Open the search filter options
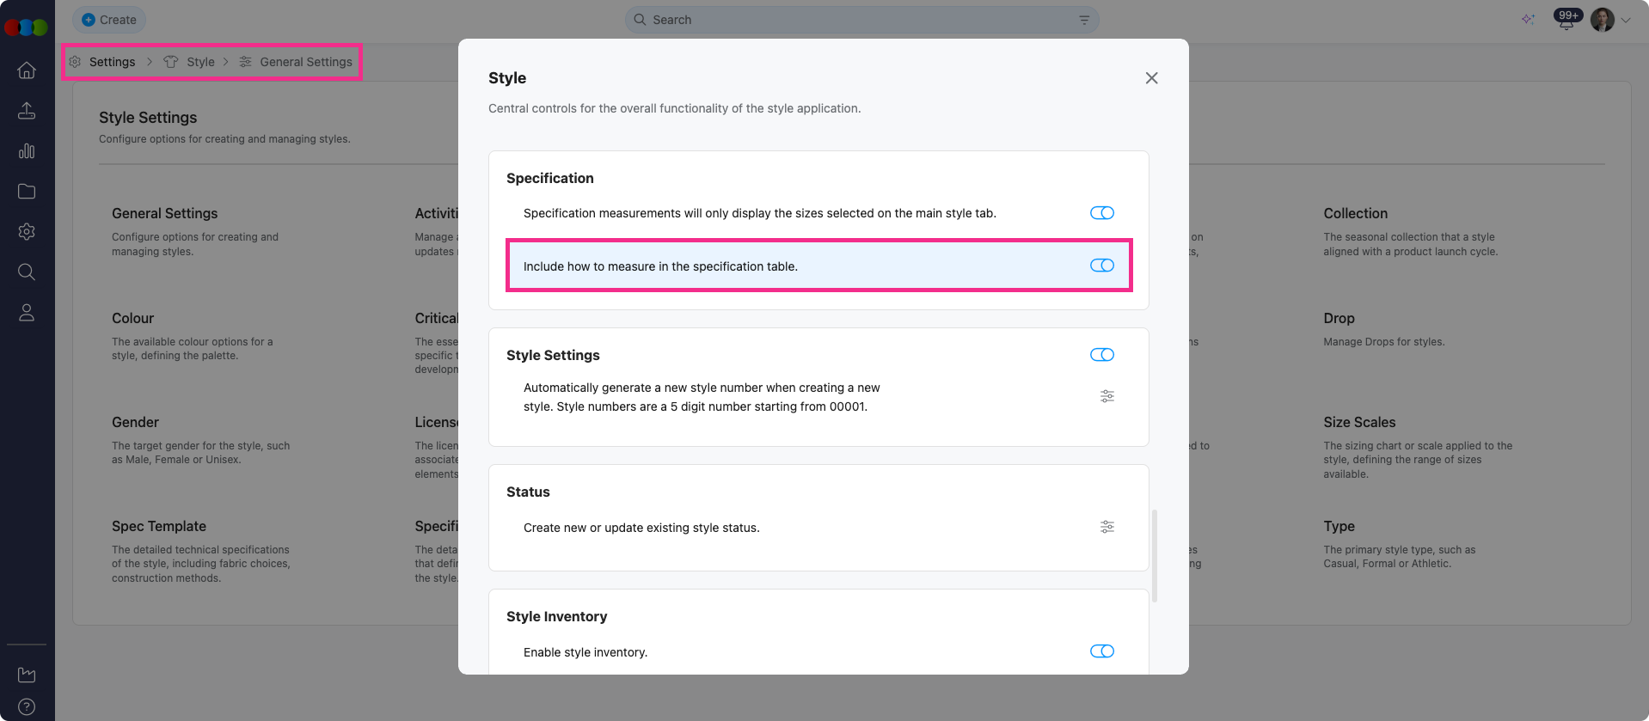This screenshot has width=1649, height=721. coord(1084,20)
